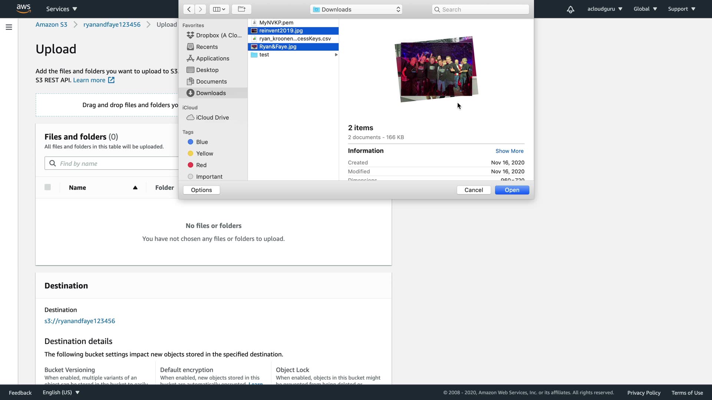
Task: Go back with the dialog's back arrow
Action: click(x=189, y=9)
